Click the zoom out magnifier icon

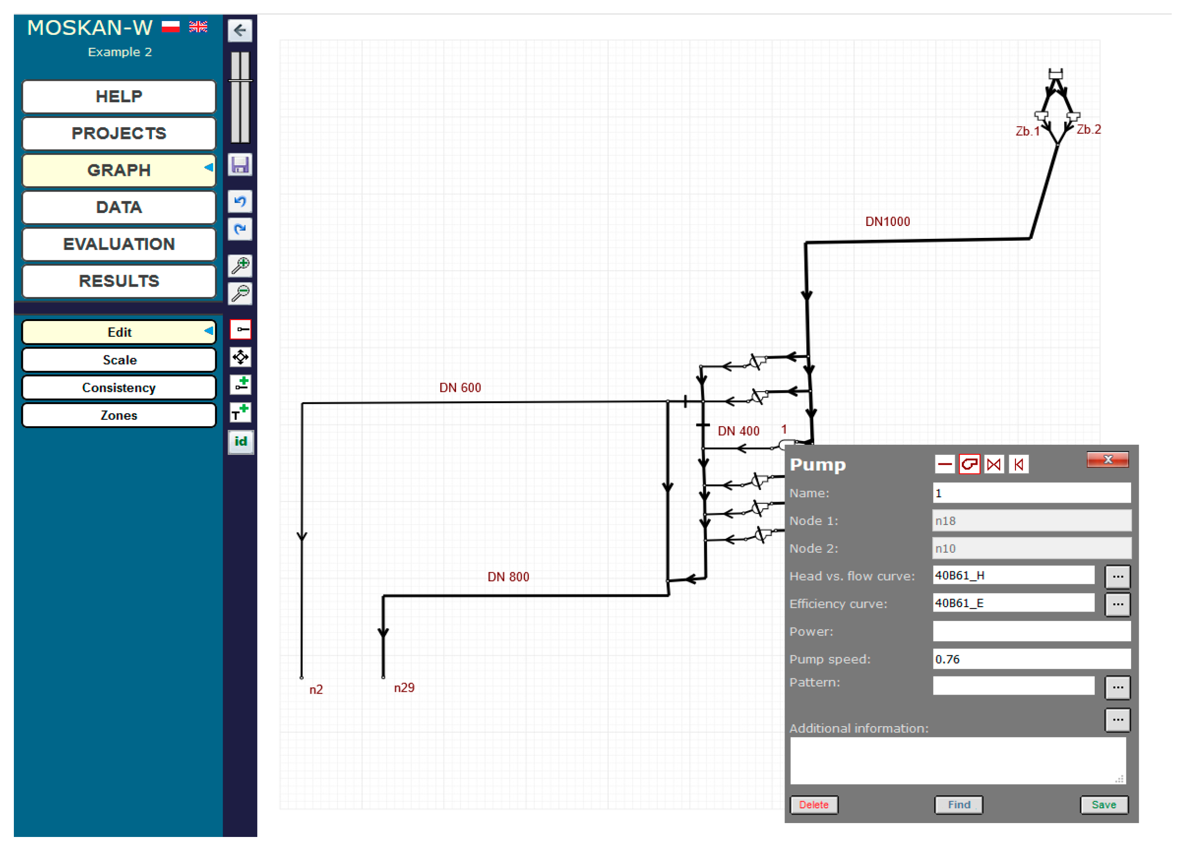[x=240, y=294]
